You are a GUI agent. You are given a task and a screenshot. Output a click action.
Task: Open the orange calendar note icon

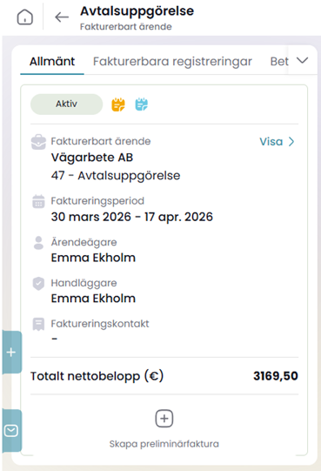[118, 104]
